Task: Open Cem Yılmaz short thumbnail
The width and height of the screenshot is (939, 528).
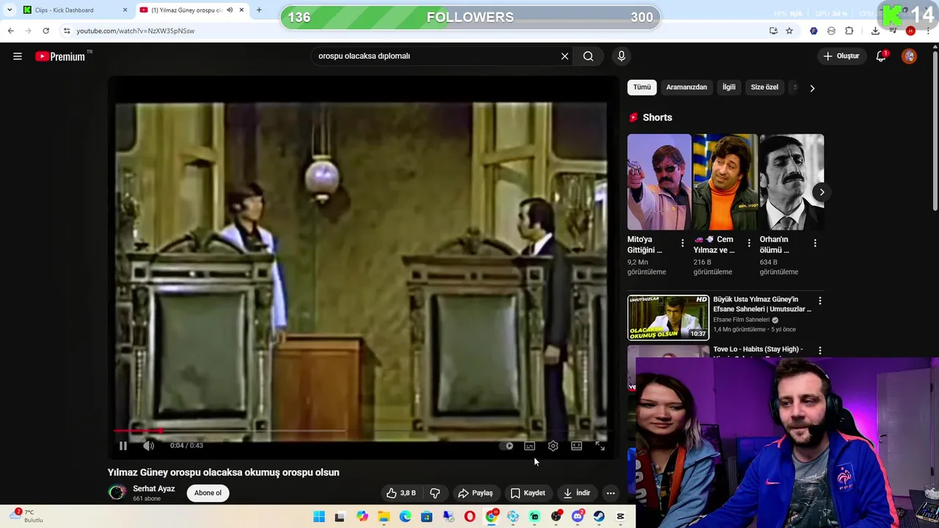Action: (x=726, y=182)
